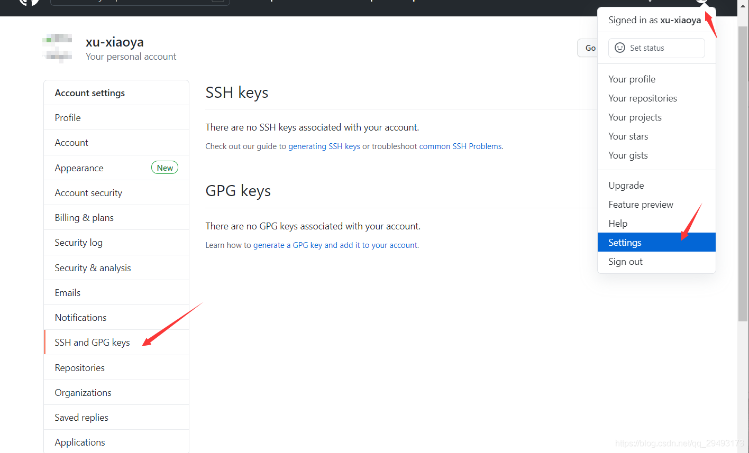Click the 'Your personal account' subtitle
Screen dimensions: 749x453
(131, 57)
